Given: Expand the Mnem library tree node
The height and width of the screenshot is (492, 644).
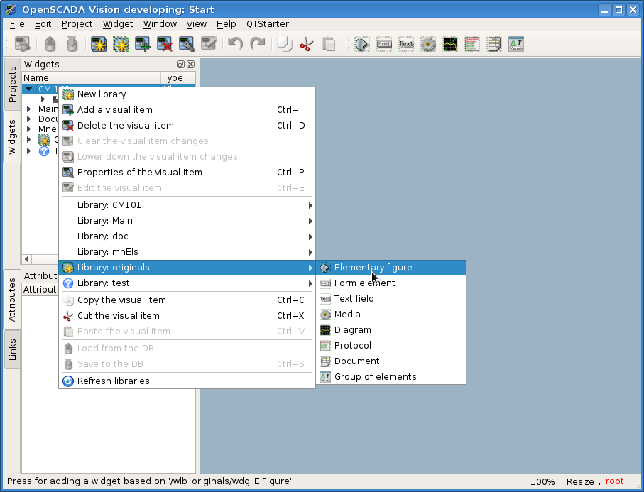Looking at the screenshot, I should coord(28,129).
